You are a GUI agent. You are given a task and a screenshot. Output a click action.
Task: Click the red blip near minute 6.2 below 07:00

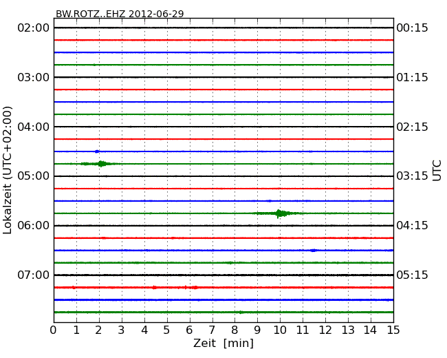[195, 288]
